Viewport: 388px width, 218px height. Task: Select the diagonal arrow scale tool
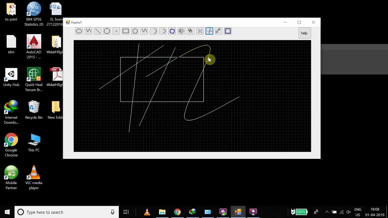click(x=218, y=31)
